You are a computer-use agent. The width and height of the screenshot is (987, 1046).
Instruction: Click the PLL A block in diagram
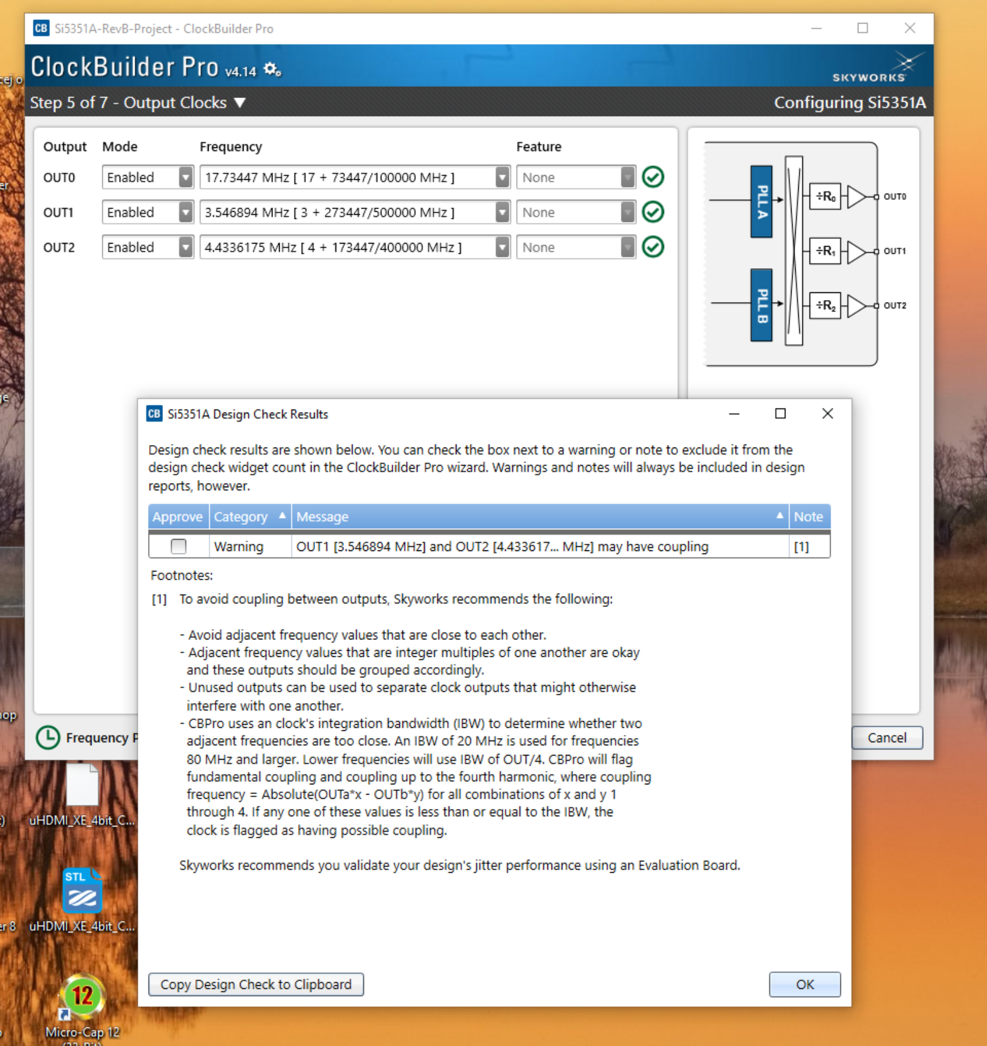click(x=761, y=202)
